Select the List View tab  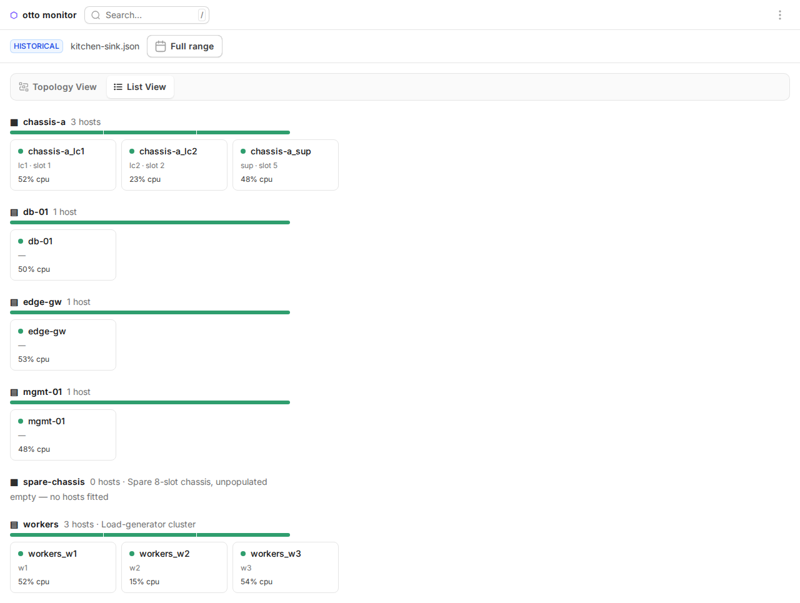tap(140, 87)
